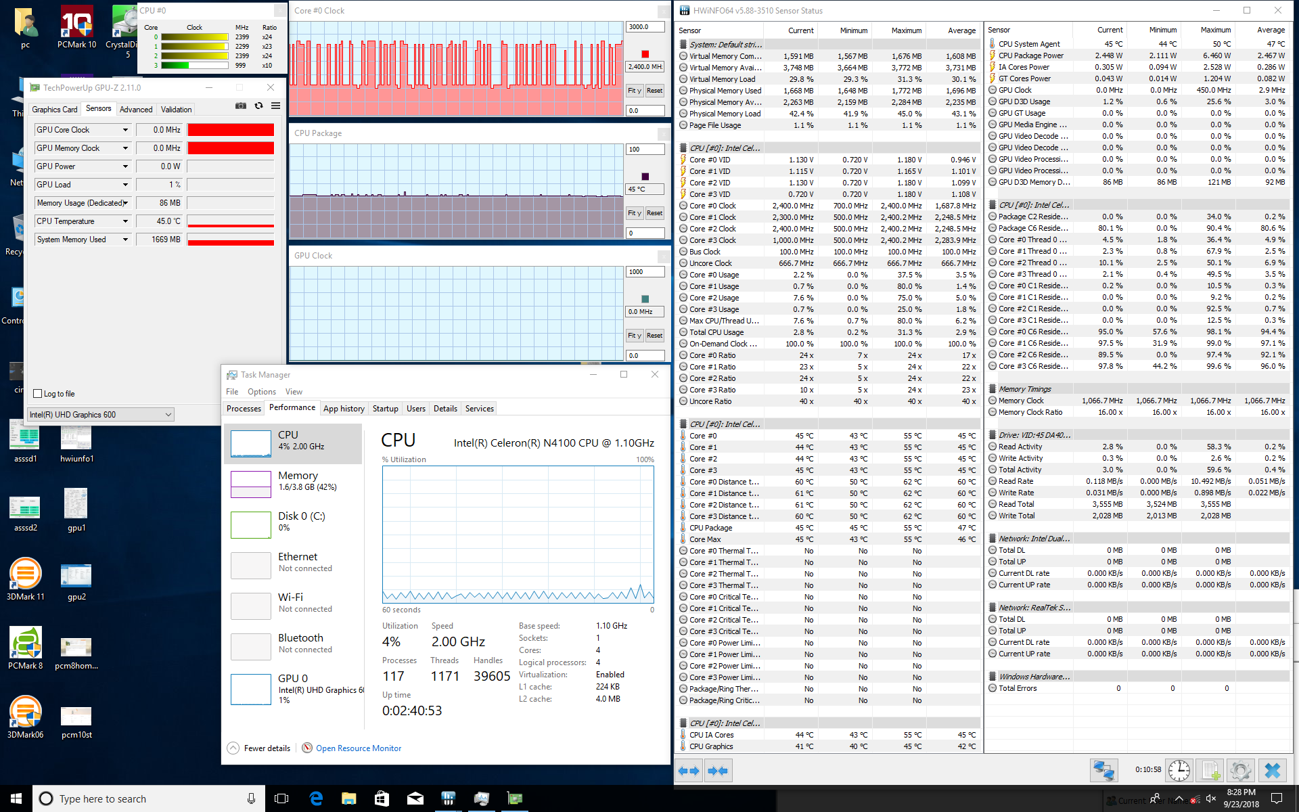Expand the CPU Temperature sensor dropdown
This screenshot has width=1299, height=812.
pos(125,221)
